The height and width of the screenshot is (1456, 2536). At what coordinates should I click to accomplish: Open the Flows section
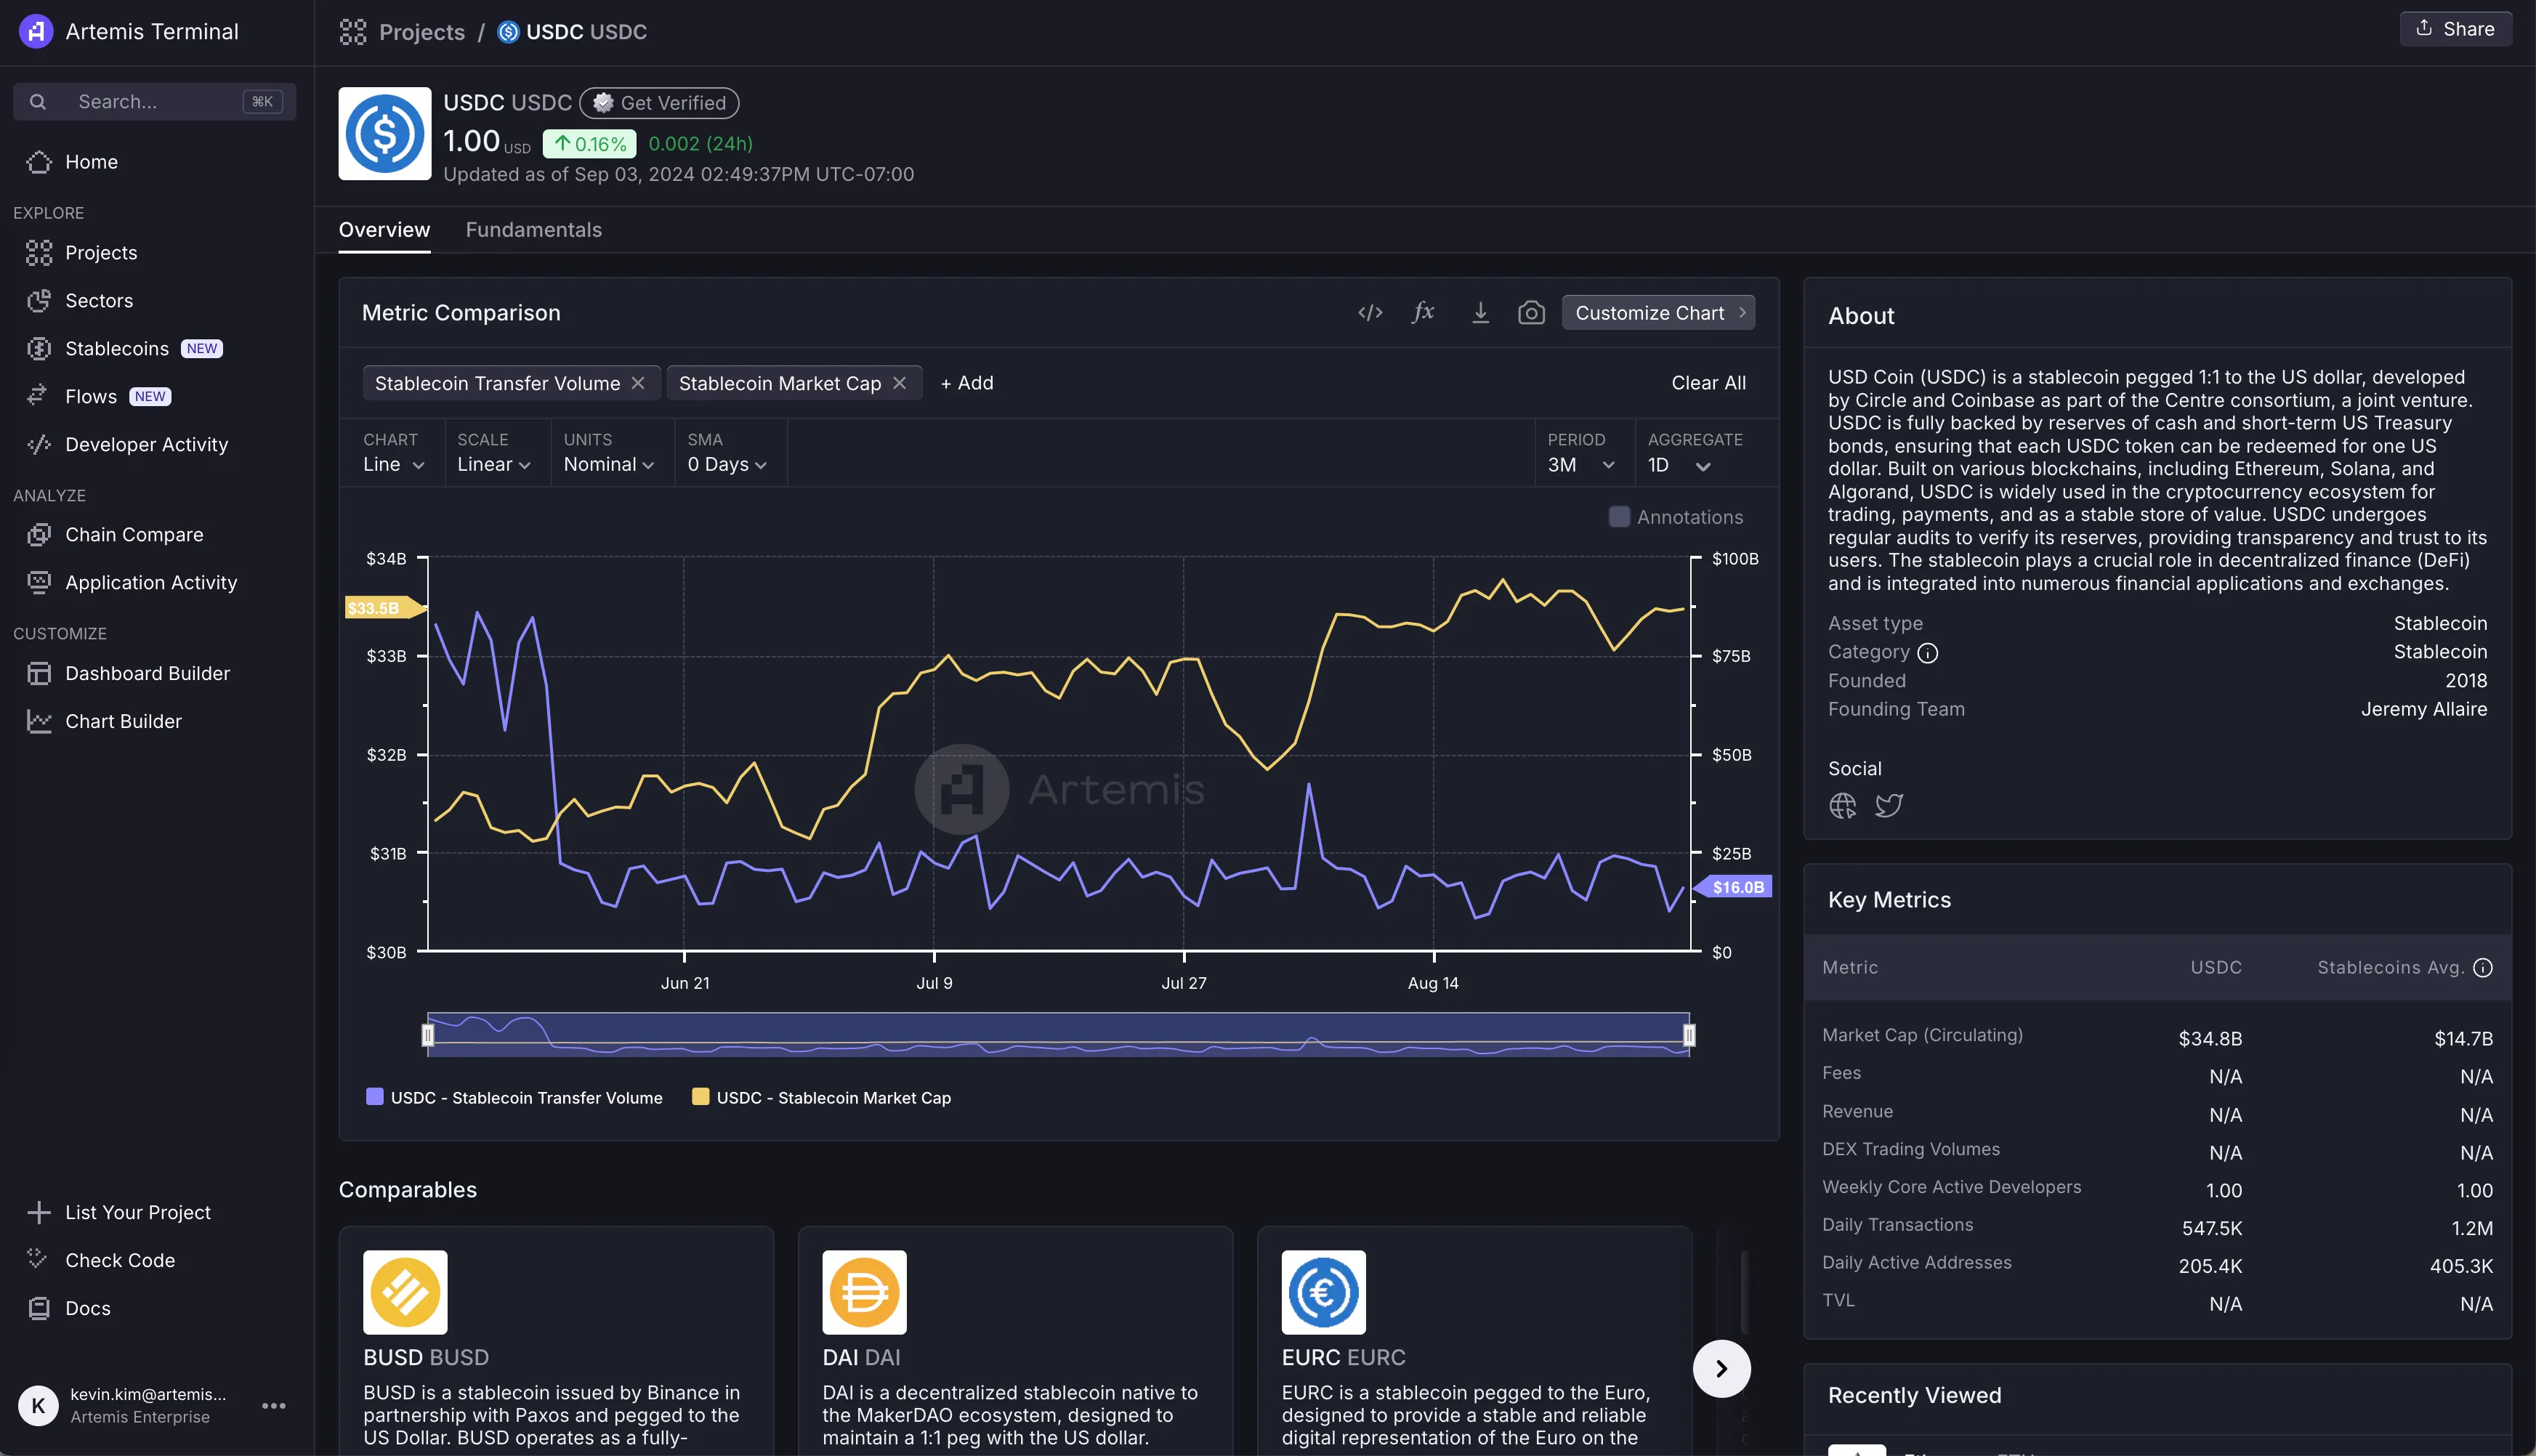coord(91,397)
